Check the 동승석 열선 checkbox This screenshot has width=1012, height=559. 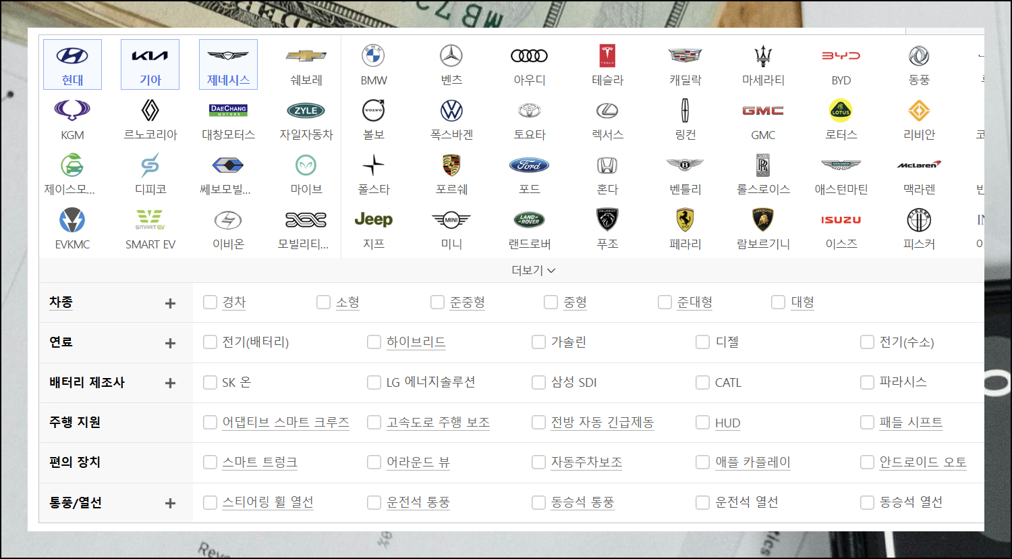click(x=867, y=502)
